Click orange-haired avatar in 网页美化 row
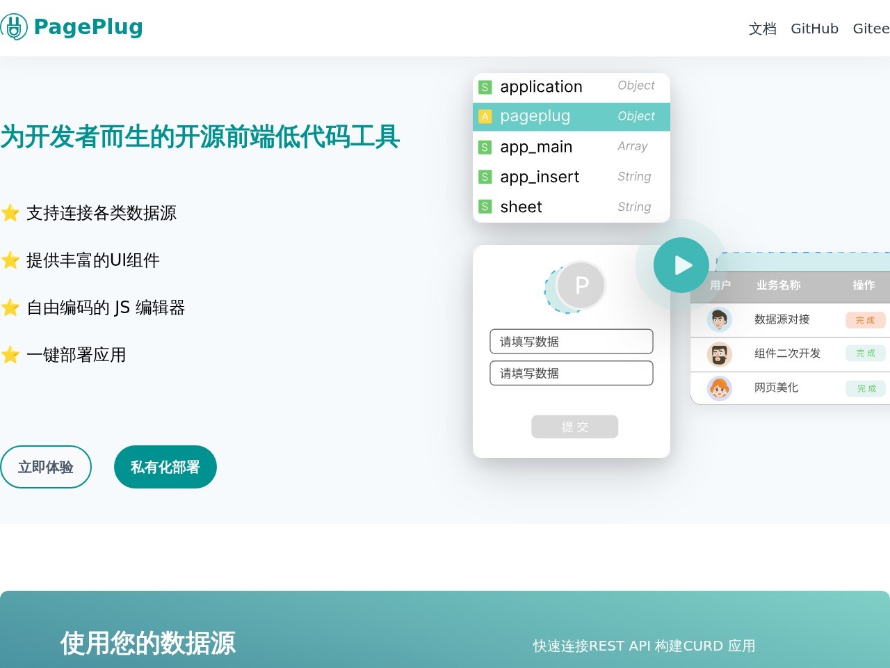Viewport: 890px width, 668px height. point(719,388)
